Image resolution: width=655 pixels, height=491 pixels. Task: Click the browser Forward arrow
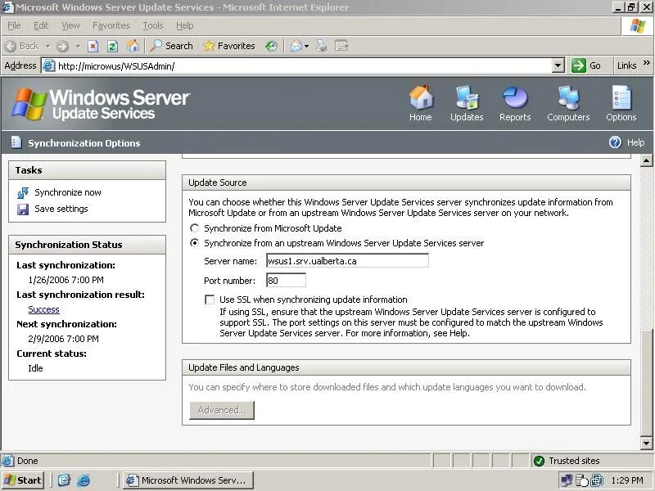point(63,46)
